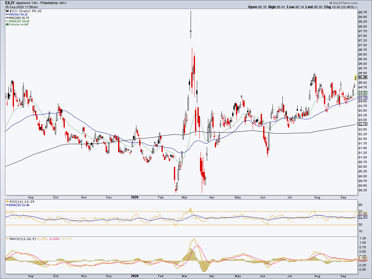This screenshot has height=279, width=372.
Task: Click the yellow-highlighted latest candlestick
Action: click(355, 77)
